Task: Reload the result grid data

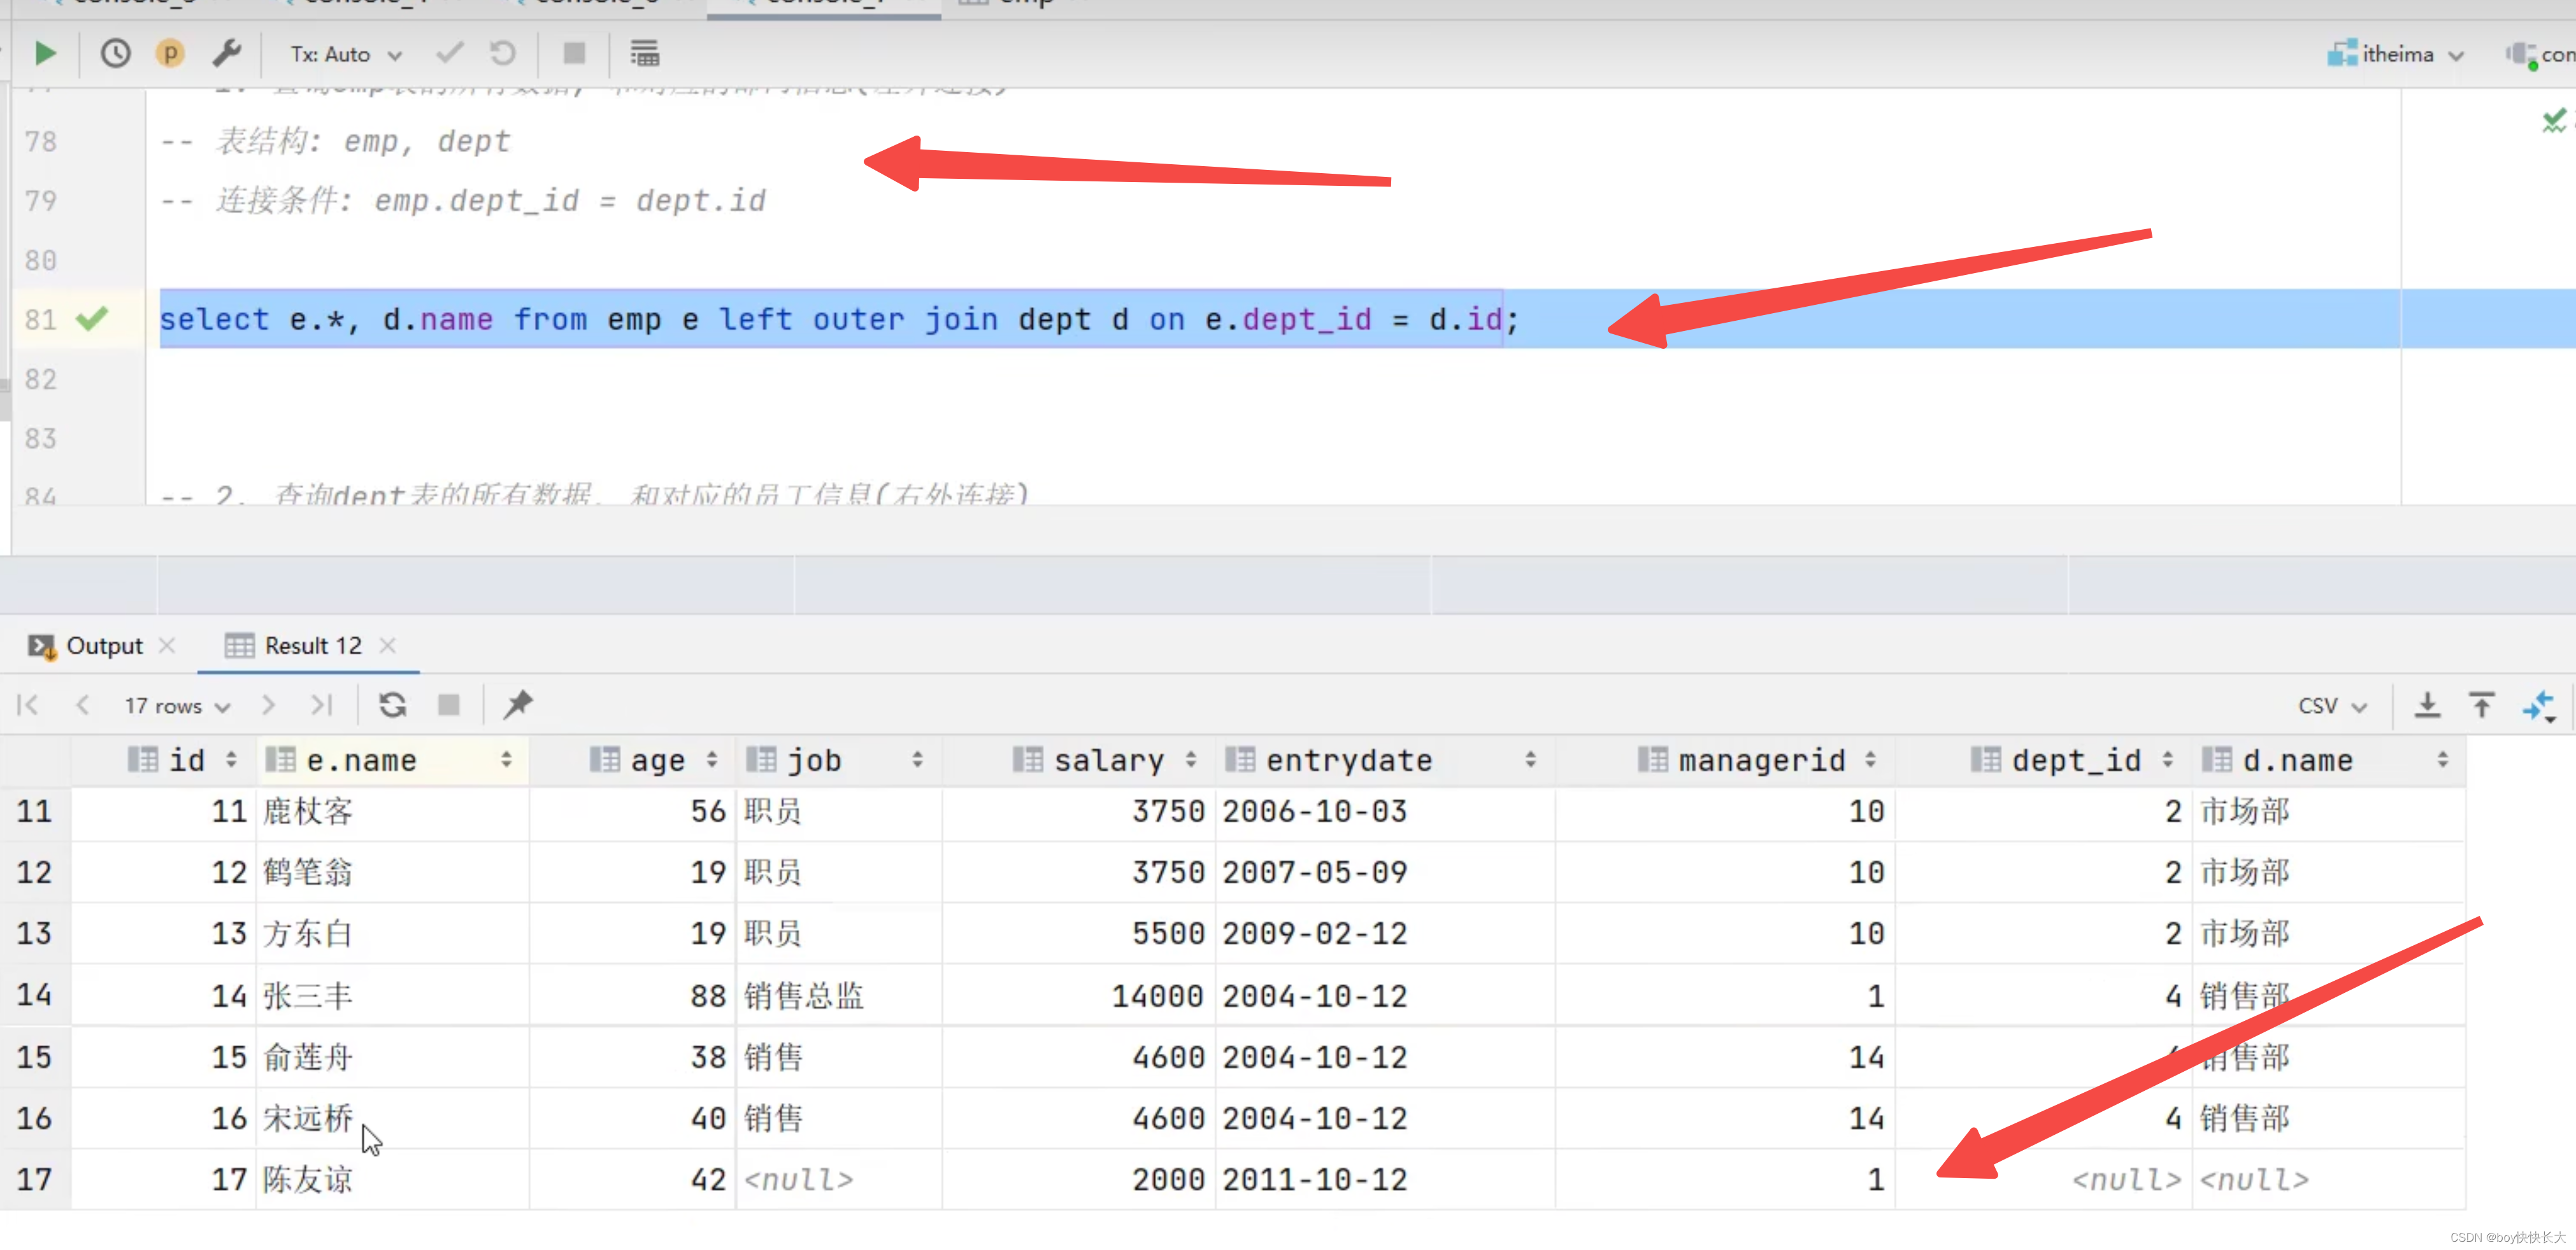Action: click(393, 705)
